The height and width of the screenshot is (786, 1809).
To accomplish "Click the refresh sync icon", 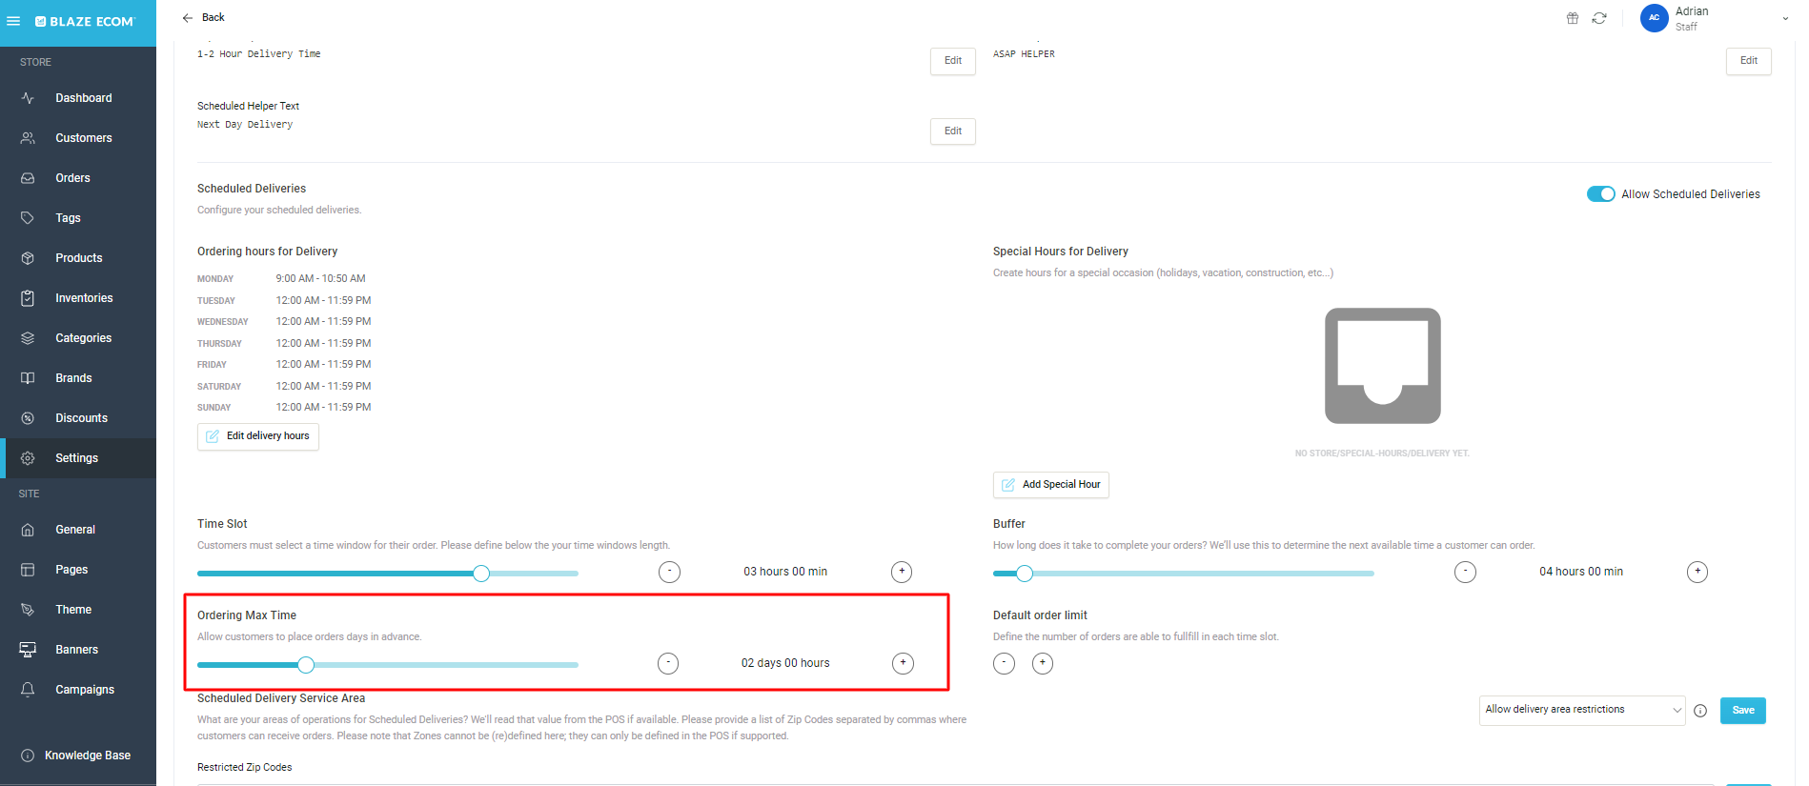I will (1599, 18).
